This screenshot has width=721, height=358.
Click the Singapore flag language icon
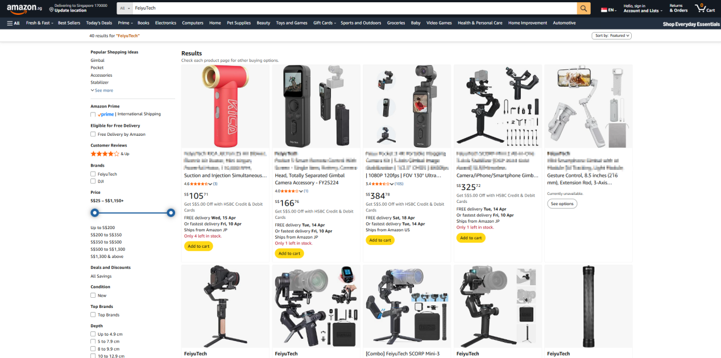604,10
